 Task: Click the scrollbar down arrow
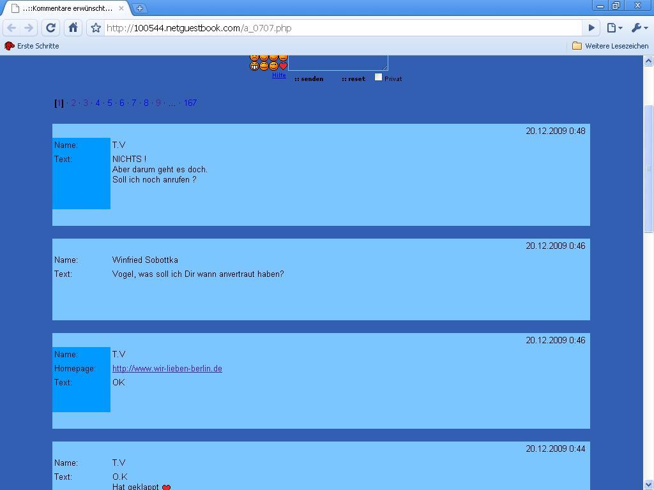click(648, 484)
